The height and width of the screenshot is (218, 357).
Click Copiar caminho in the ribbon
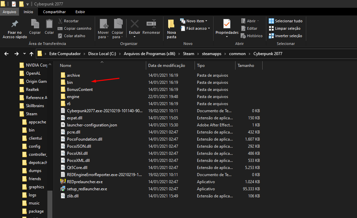click(x=74, y=28)
